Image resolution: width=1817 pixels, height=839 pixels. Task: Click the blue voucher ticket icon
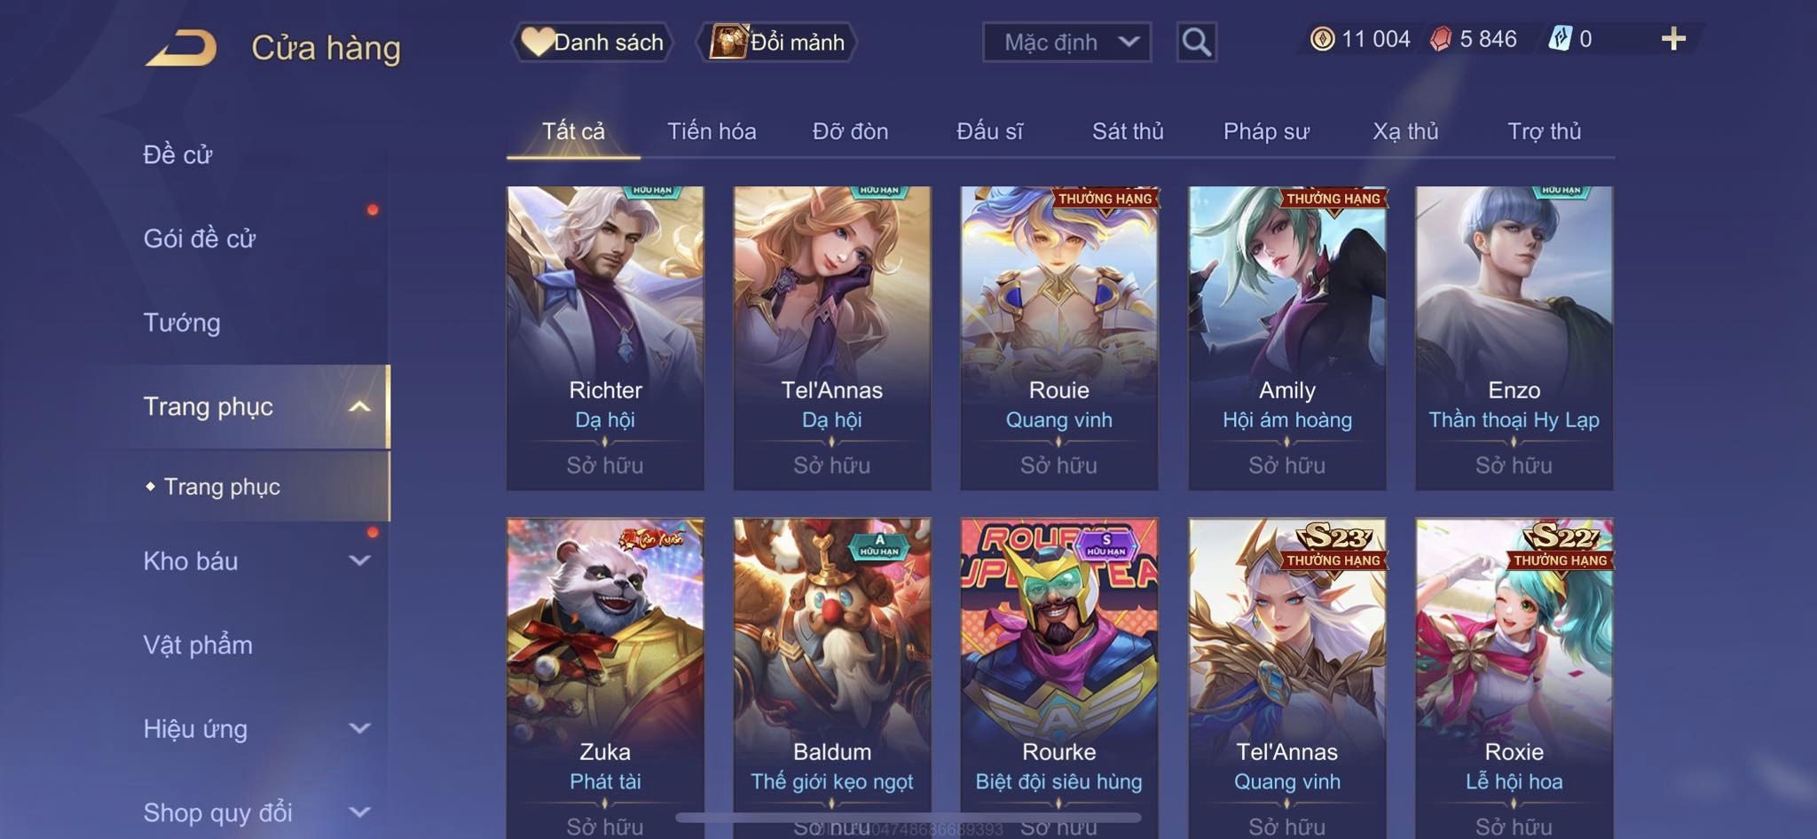(x=1560, y=39)
